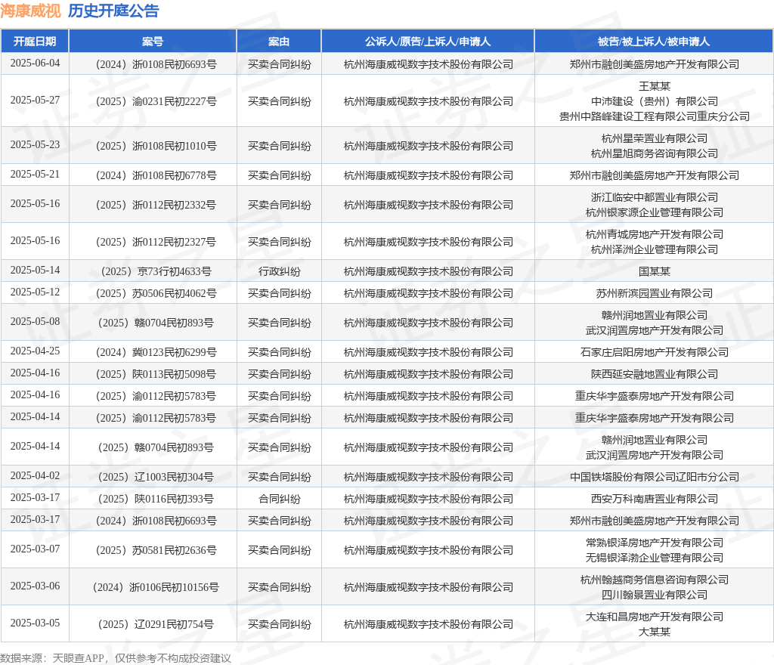Click defendant 大某某
Viewport: 774px width, 665px height.
[x=654, y=632]
